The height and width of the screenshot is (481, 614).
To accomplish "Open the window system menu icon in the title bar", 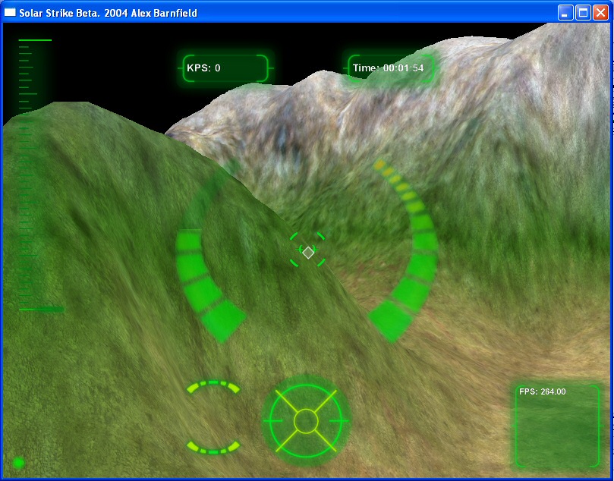I will pos(11,12).
